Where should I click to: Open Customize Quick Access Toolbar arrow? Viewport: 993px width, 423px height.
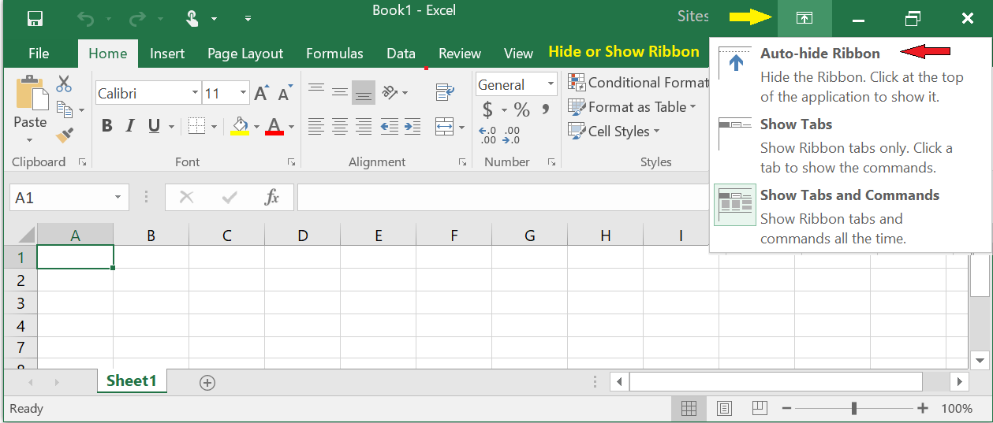[248, 18]
